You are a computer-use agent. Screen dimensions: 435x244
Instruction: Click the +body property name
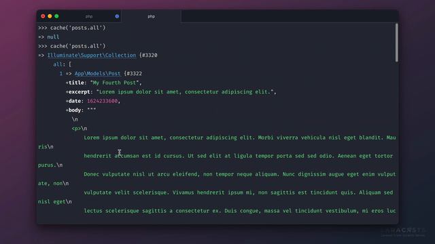pos(73,110)
